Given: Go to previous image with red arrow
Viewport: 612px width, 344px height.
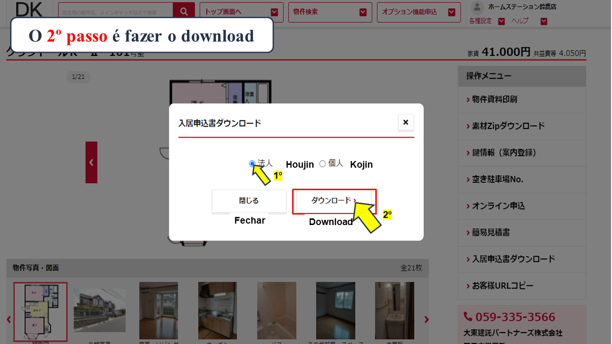Looking at the screenshot, I should [x=91, y=162].
